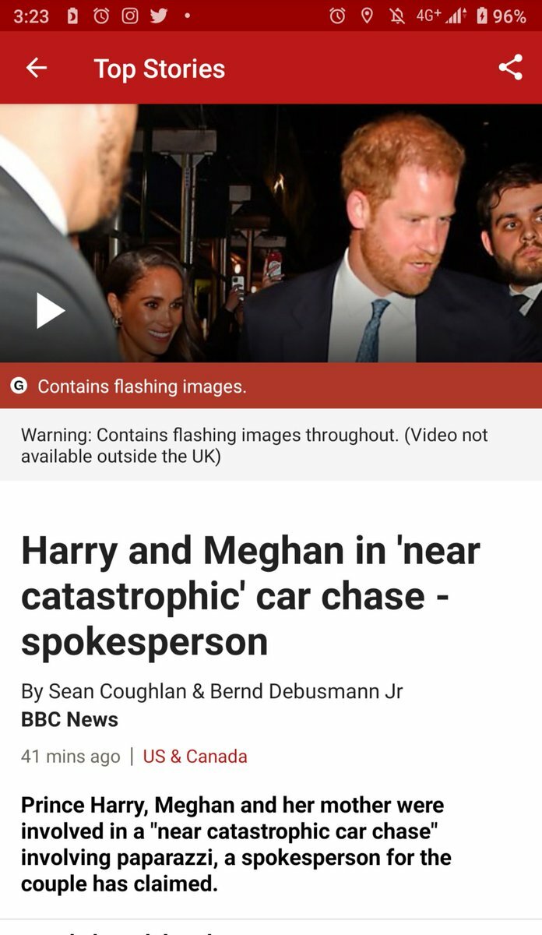Tap the G guidance rating icon
The height and width of the screenshot is (935, 542).
(19, 386)
